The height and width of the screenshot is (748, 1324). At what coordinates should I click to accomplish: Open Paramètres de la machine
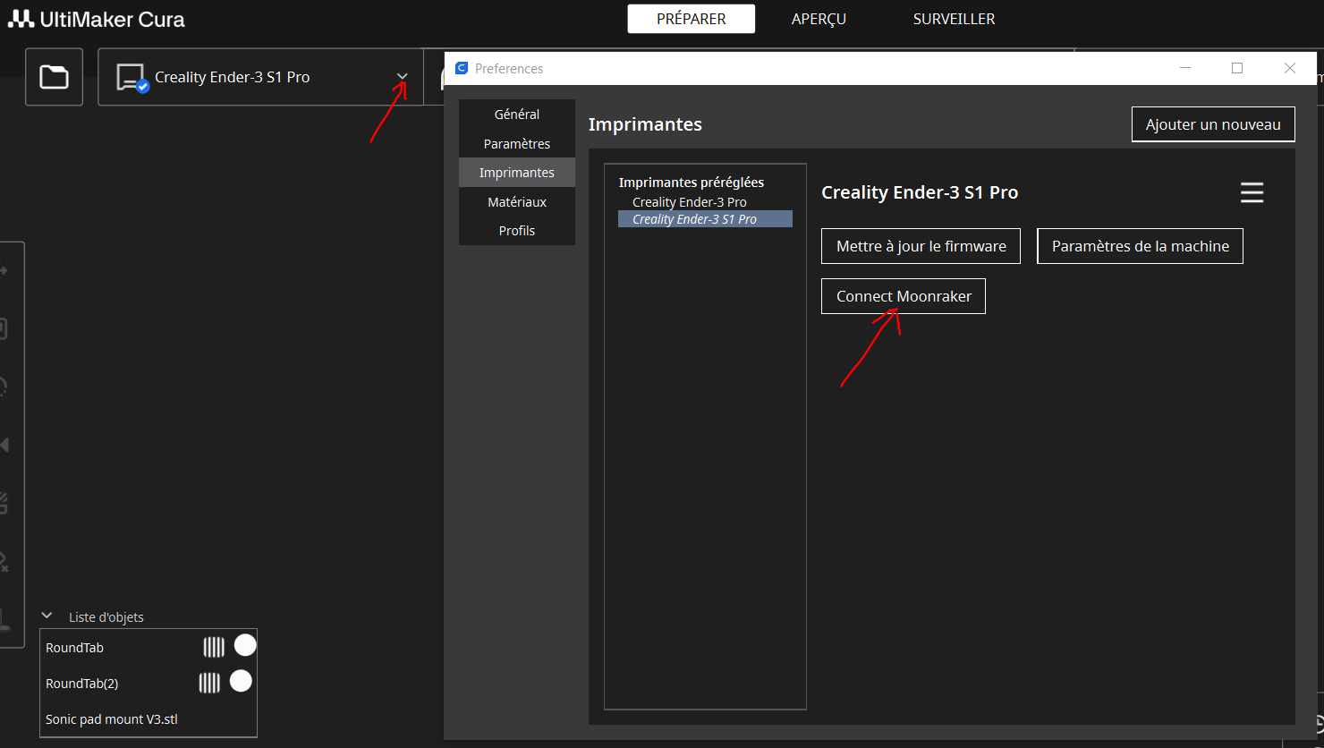click(1141, 246)
